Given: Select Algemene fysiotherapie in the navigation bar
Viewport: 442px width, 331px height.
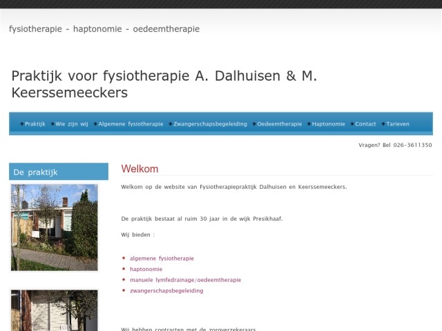Looking at the screenshot, I should (131, 124).
